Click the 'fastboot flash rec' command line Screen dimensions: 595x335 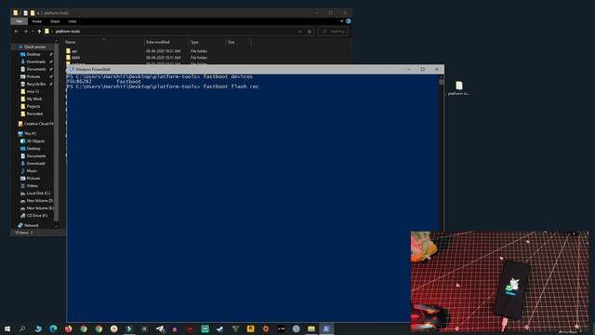(163, 87)
